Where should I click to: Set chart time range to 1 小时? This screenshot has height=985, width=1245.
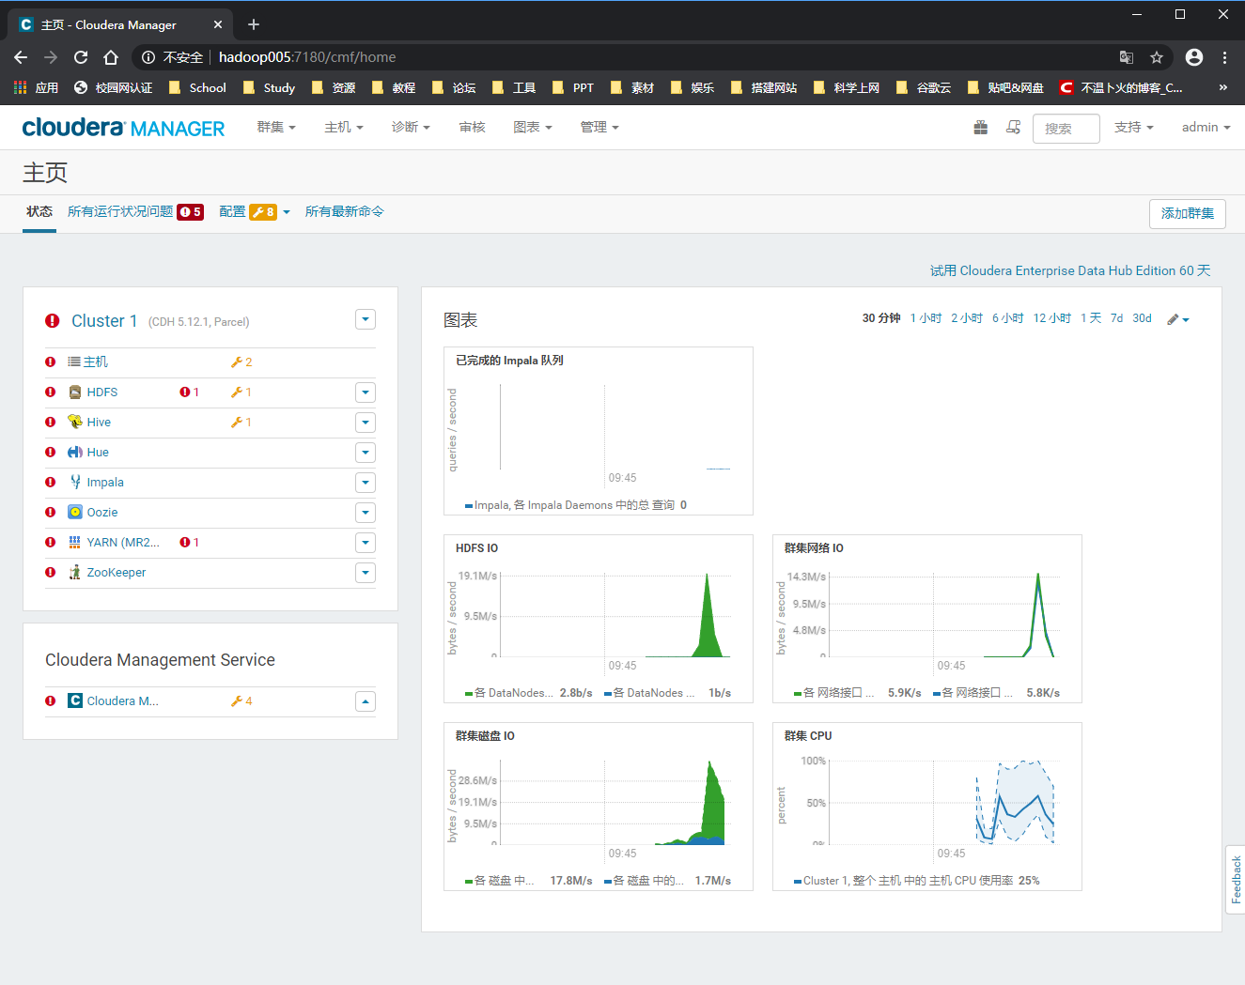926,318
